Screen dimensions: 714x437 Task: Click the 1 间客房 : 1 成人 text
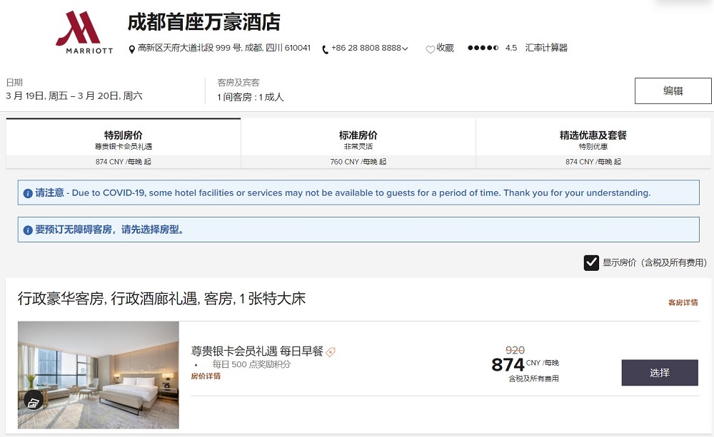(x=251, y=97)
